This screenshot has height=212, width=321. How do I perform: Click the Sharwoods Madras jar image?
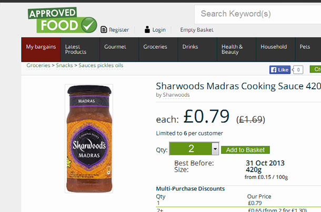[x=89, y=139]
